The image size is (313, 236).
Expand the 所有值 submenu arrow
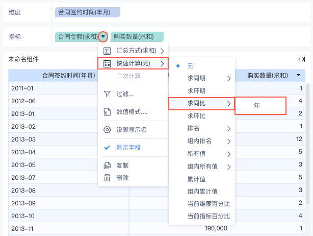click(229, 154)
